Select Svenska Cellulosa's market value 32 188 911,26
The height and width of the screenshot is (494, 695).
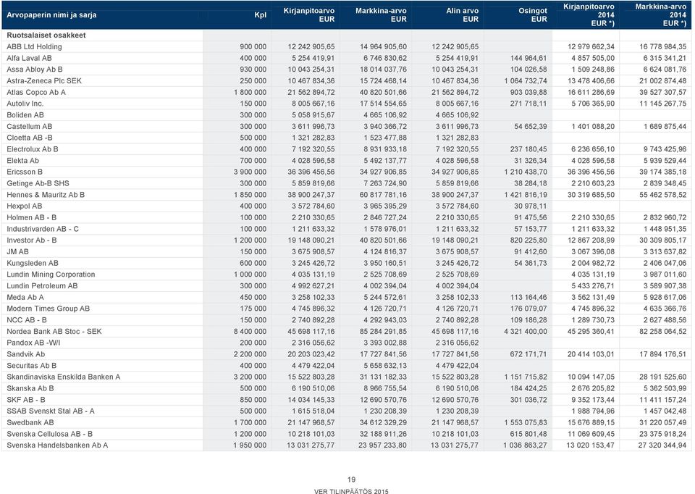[383, 434]
